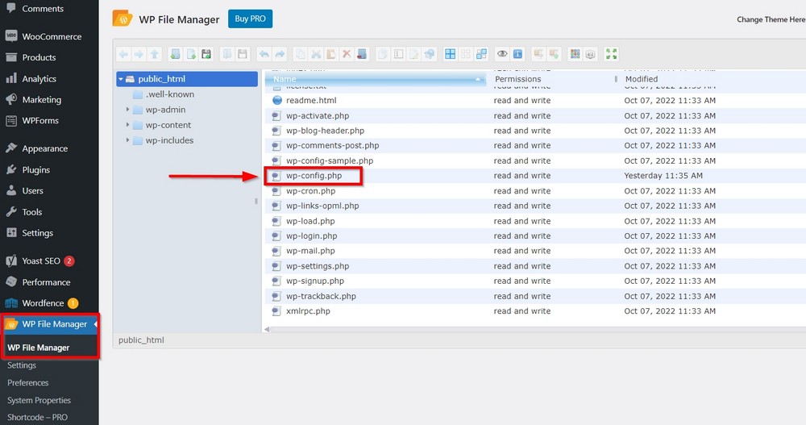Select the wp-login.php file row
Image resolution: width=806 pixels, height=425 pixels.
point(535,236)
